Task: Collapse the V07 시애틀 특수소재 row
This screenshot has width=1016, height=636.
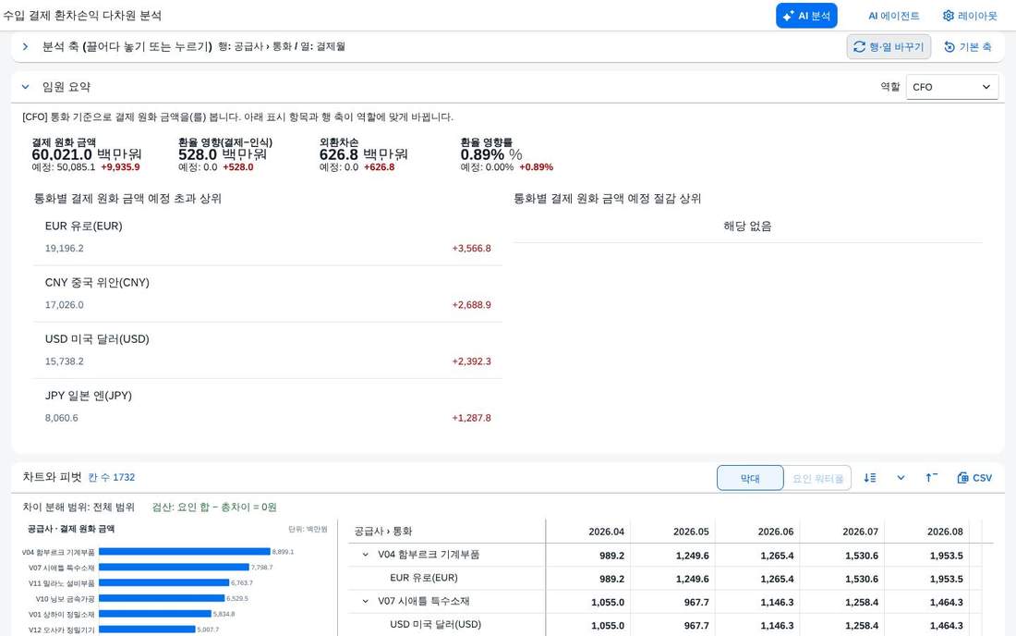Action: point(366,602)
